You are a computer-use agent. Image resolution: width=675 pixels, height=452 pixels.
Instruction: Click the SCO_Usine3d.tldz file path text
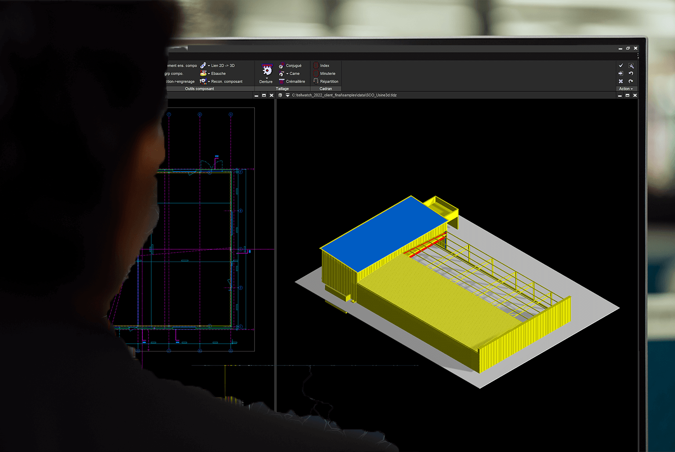(344, 95)
